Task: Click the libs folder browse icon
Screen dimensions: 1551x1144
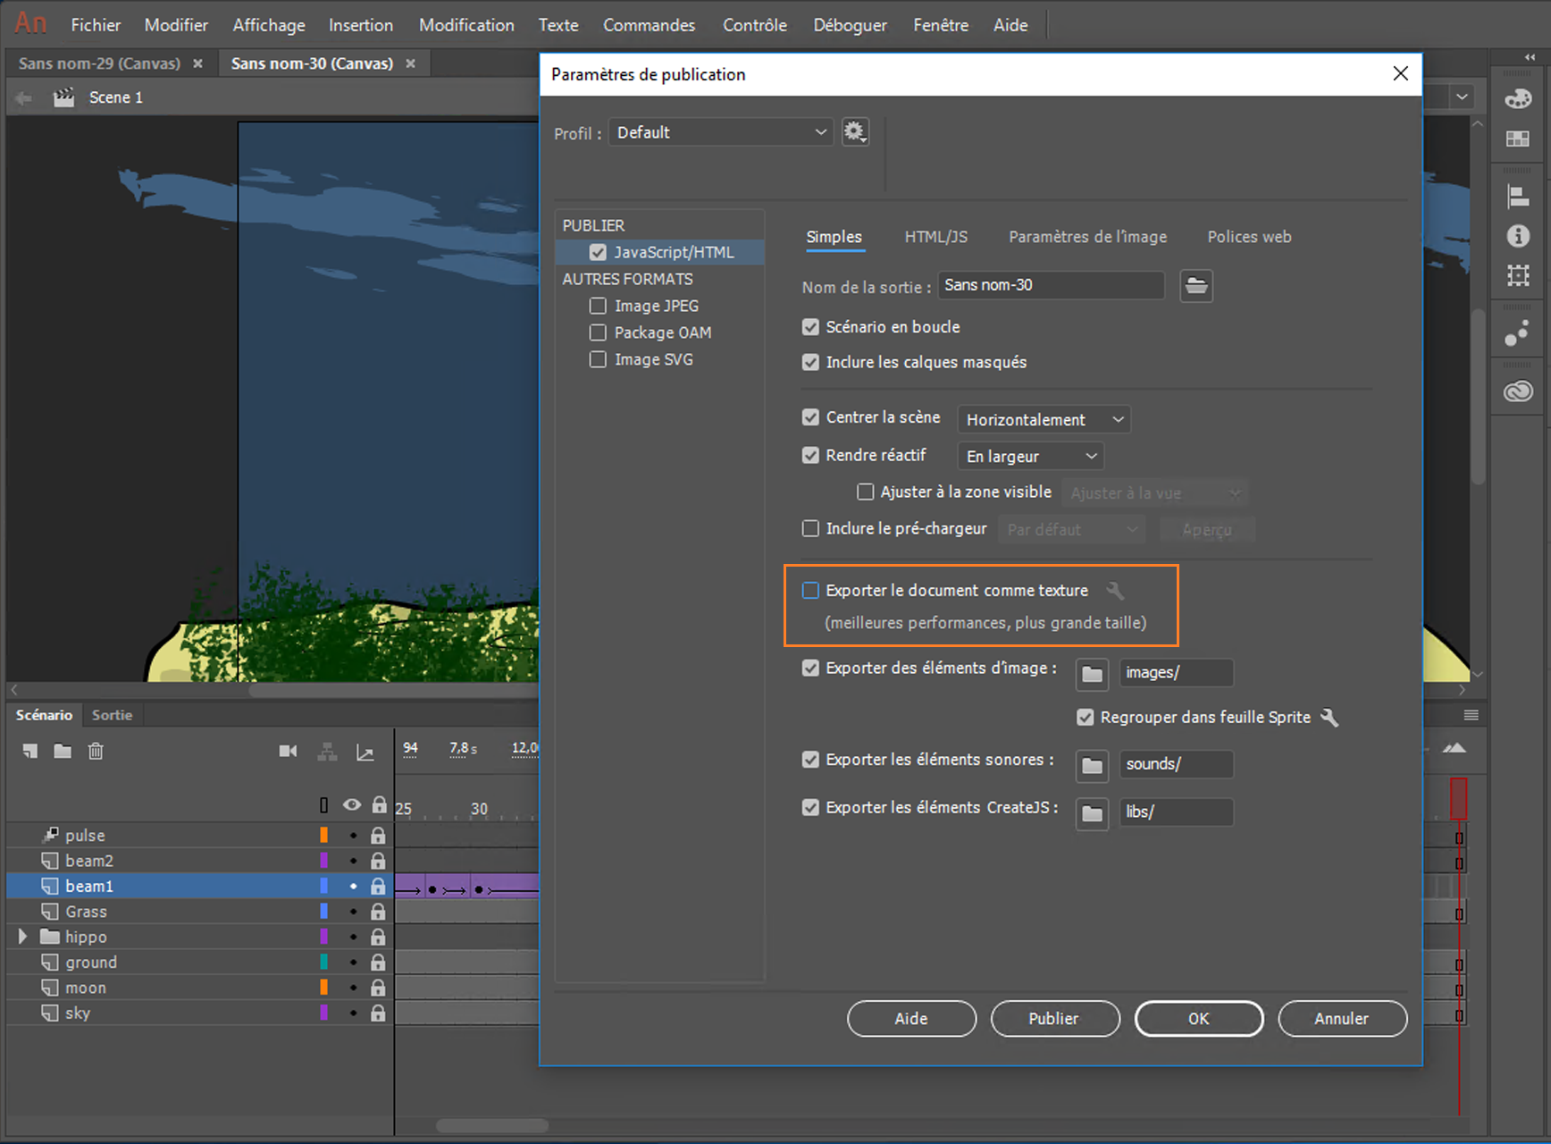Action: [x=1092, y=813]
